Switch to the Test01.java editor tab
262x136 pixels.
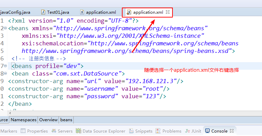55,12
